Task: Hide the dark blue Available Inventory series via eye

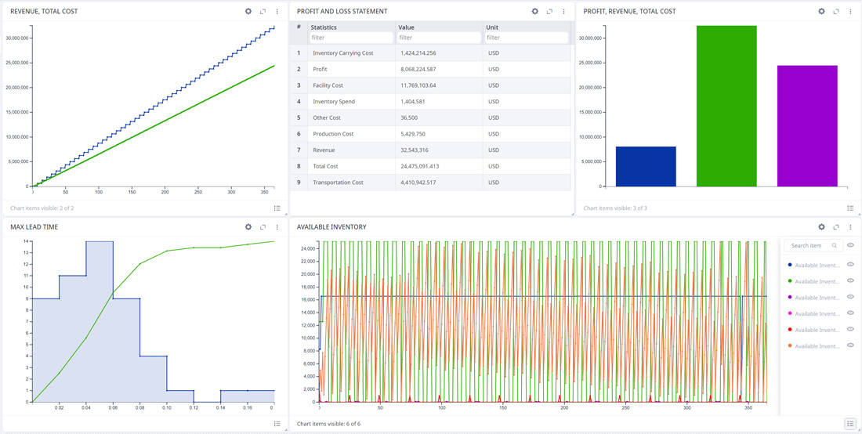Action: 851,265
